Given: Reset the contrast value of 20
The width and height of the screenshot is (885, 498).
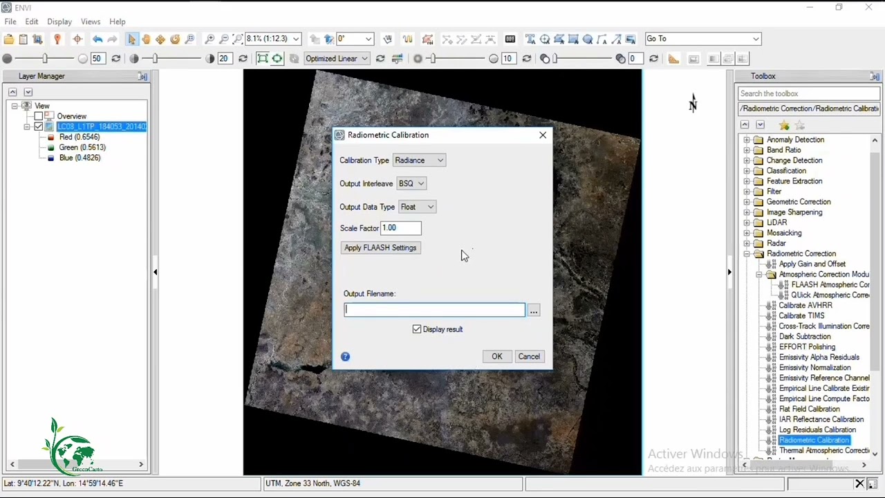Looking at the screenshot, I should point(243,59).
